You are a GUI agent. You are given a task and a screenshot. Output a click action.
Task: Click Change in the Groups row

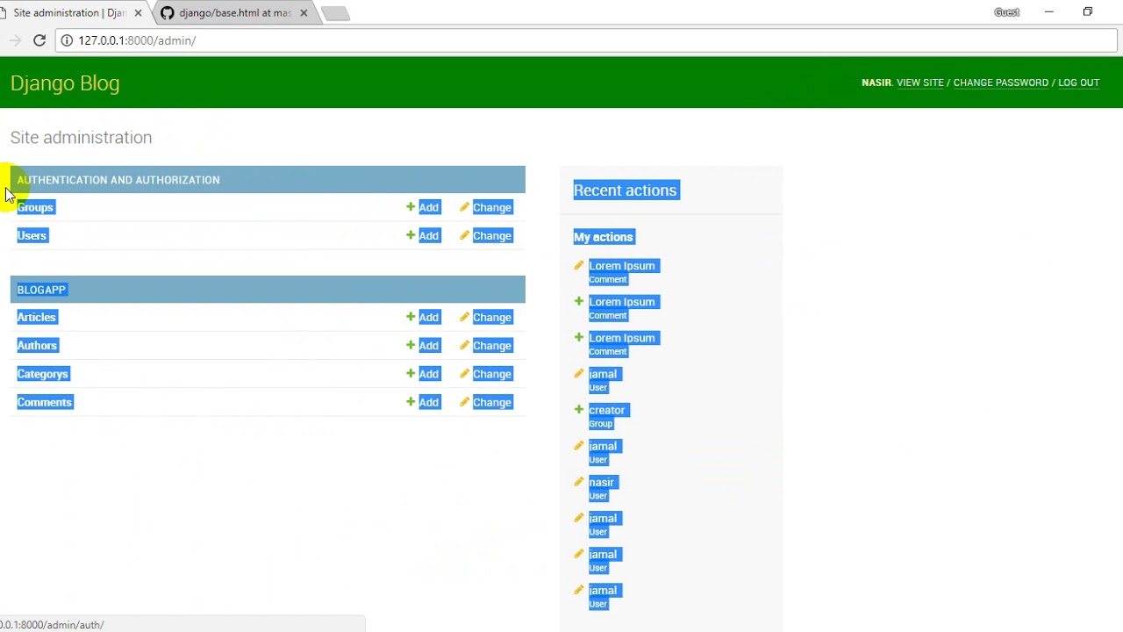(x=486, y=207)
